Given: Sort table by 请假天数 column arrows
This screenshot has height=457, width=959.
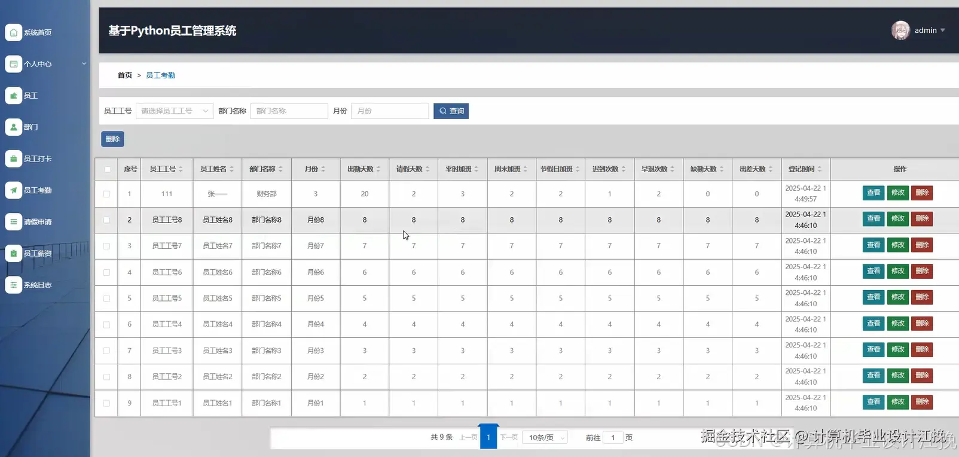Looking at the screenshot, I should (427, 169).
